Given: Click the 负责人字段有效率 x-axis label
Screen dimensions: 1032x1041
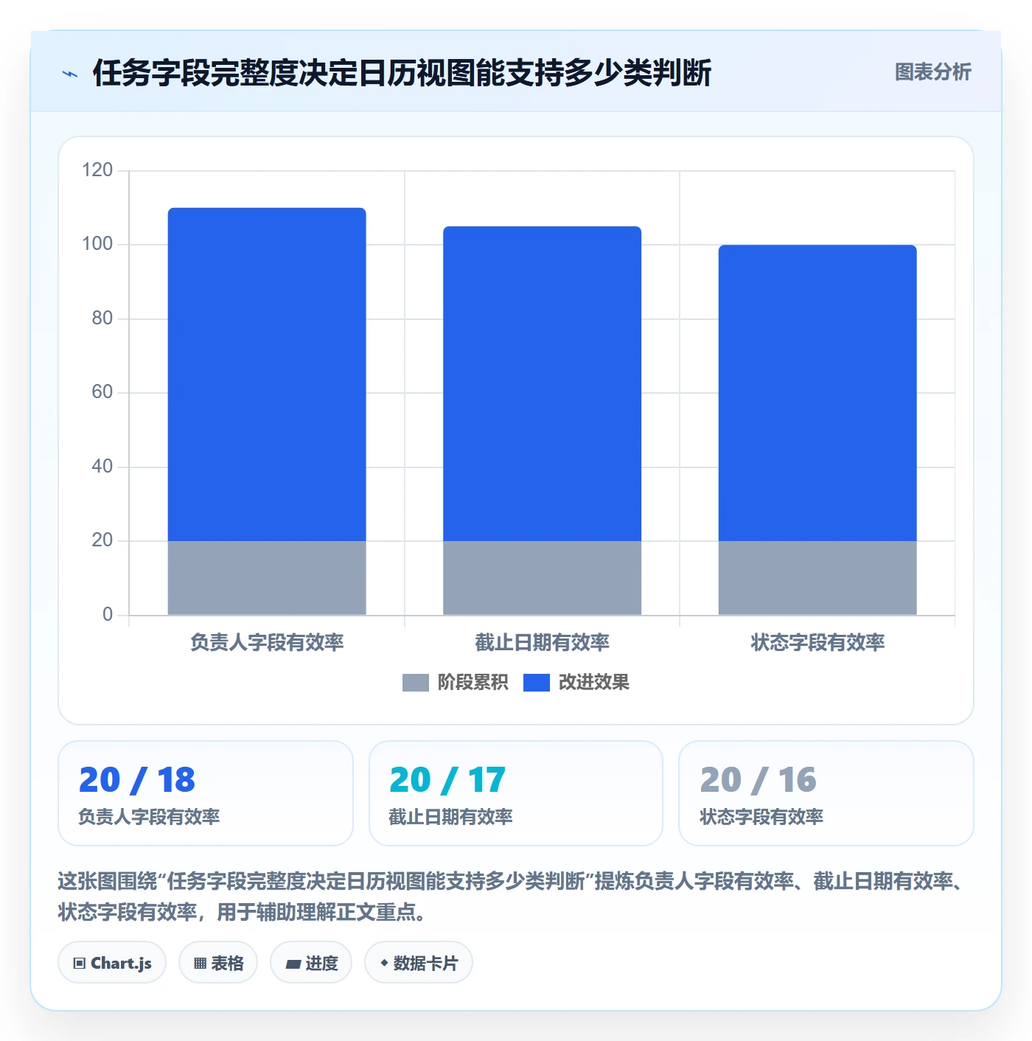Looking at the screenshot, I should (267, 643).
